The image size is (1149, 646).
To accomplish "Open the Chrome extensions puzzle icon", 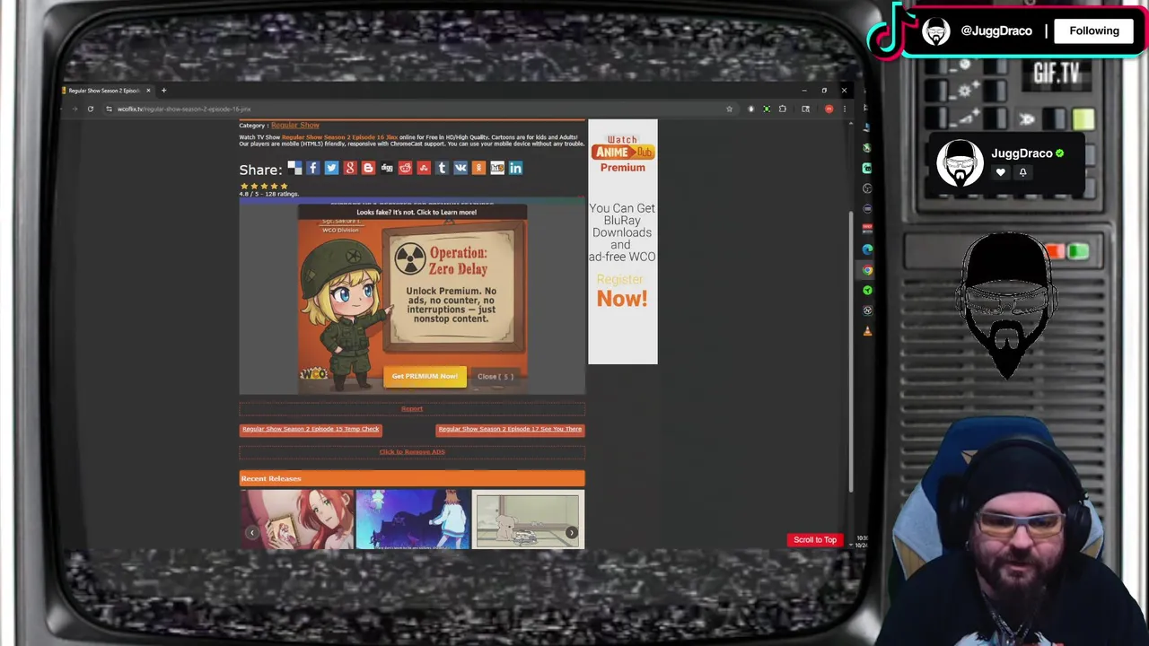I will click(x=783, y=109).
